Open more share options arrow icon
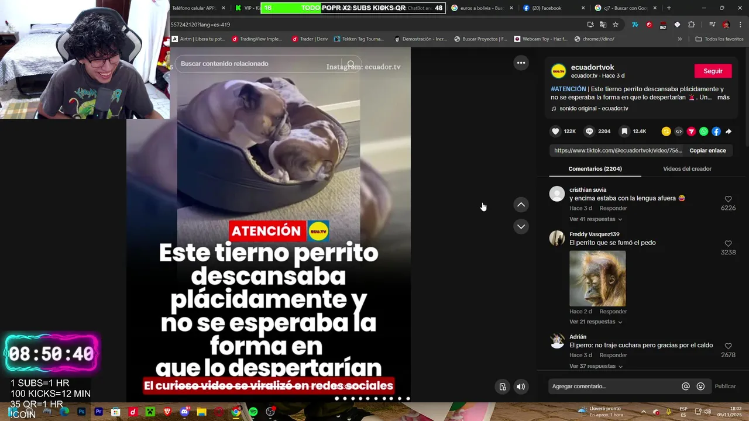 tap(729, 132)
